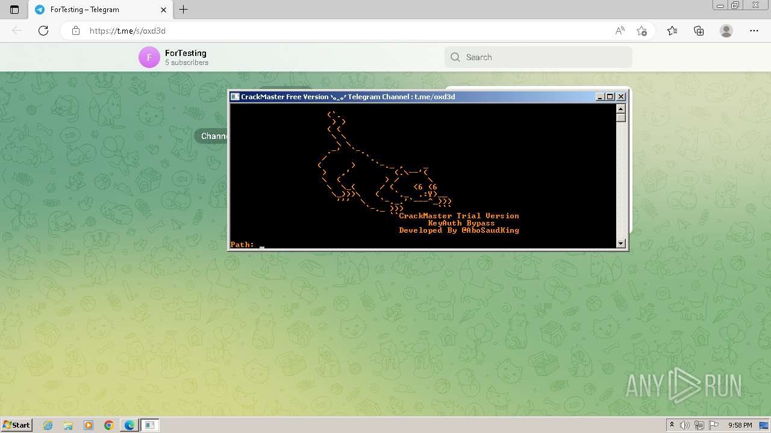Open the browser profile menu

point(726,31)
